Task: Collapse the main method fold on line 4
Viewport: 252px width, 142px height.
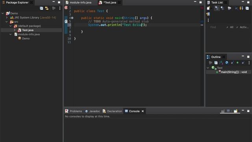Action: click(x=72, y=18)
